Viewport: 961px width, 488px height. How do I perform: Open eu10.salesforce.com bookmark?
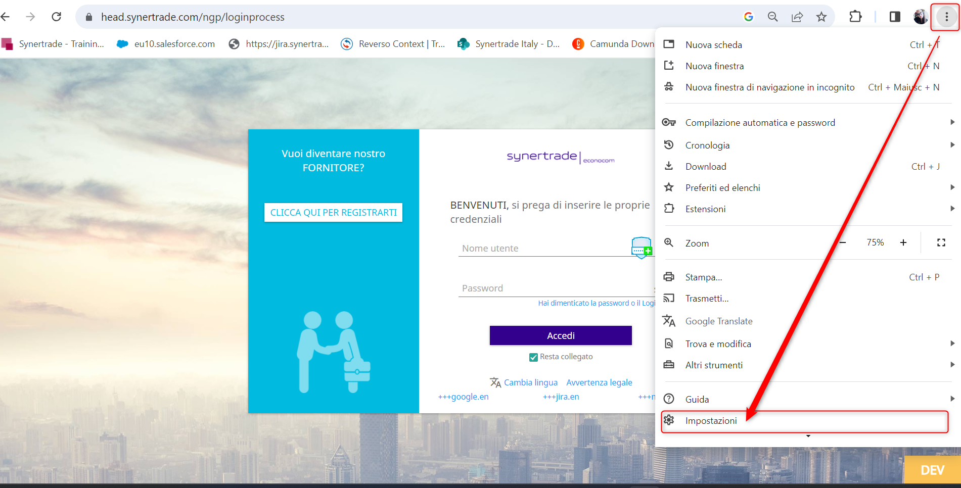[x=166, y=44]
